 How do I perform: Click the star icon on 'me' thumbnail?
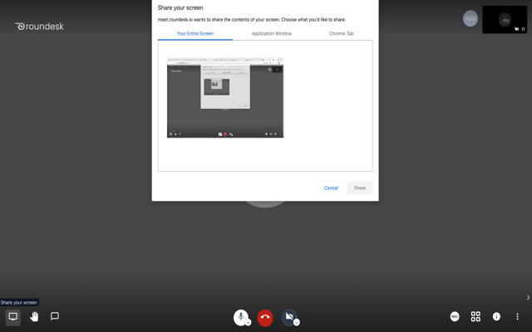[x=523, y=29]
